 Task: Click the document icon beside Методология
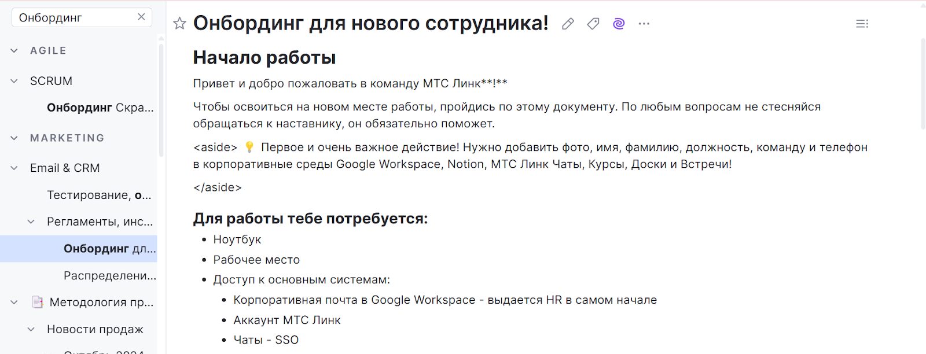38,302
